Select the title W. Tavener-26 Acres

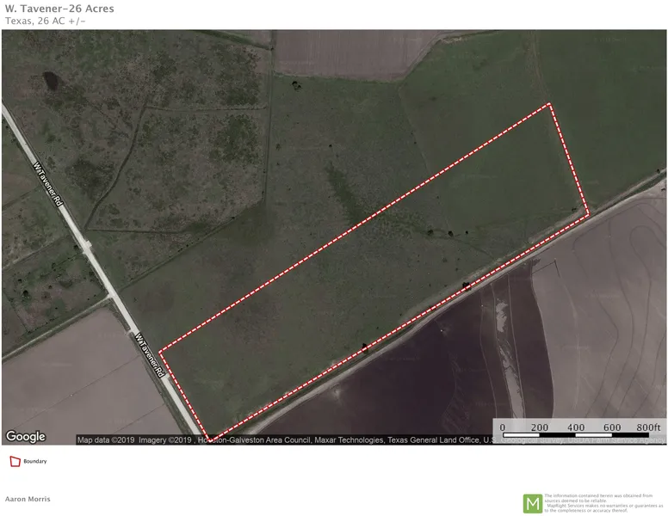click(x=59, y=9)
